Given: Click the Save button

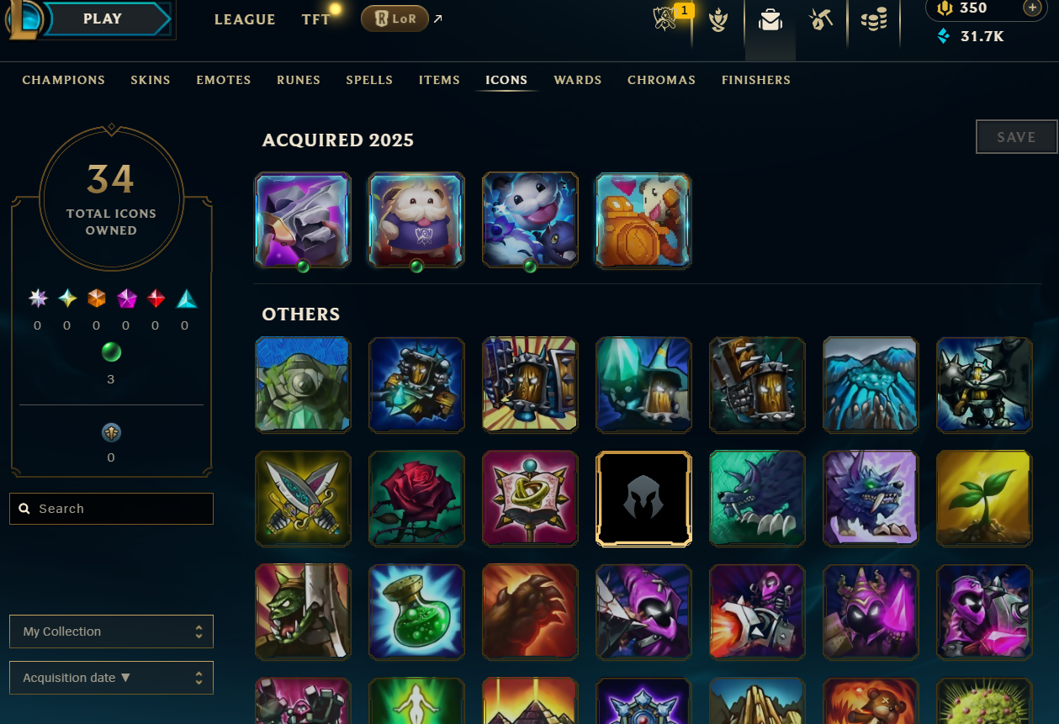Looking at the screenshot, I should pos(1016,137).
